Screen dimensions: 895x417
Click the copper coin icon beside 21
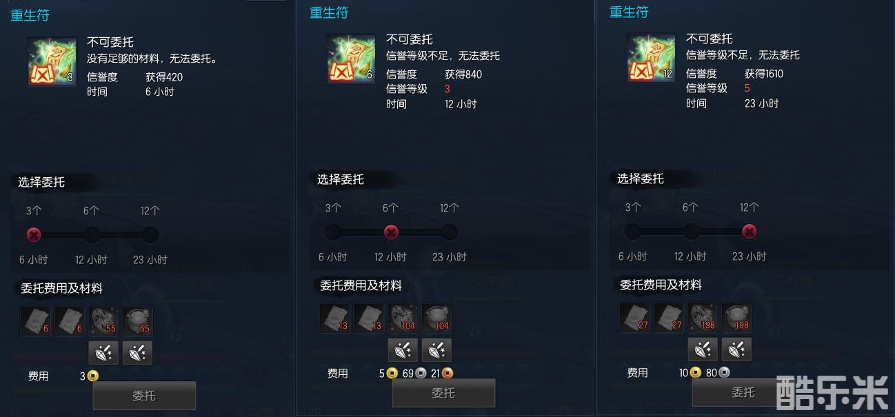point(448,374)
